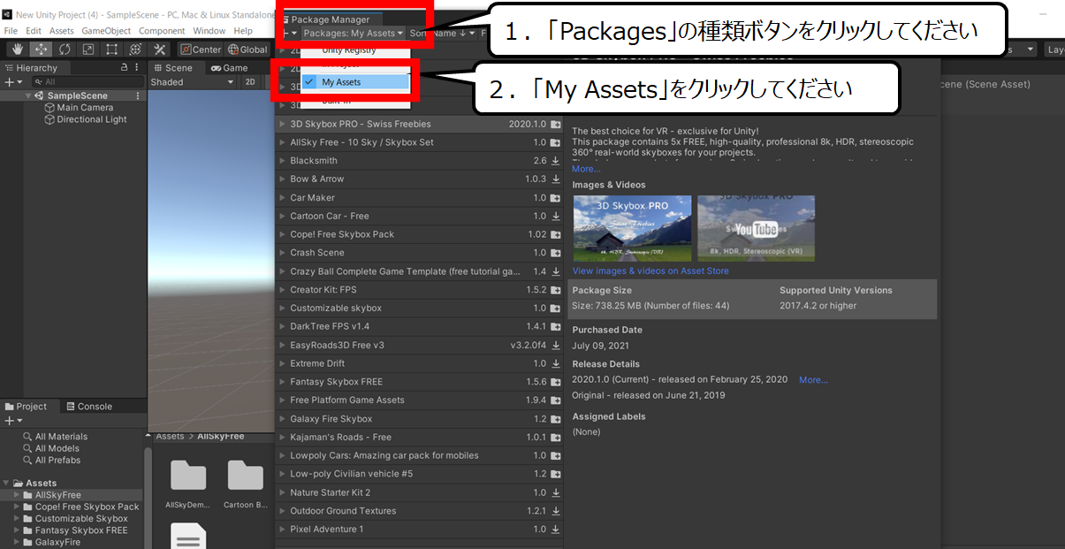The image size is (1065, 549).
Task: Click the Customizable skybox import icon
Action: pyautogui.click(x=555, y=309)
